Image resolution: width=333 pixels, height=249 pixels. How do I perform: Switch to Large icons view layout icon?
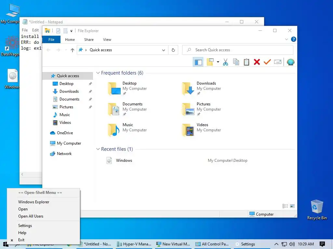point(292,206)
